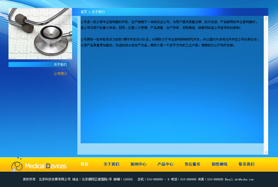This screenshot has height=187, width=278.
Task: Click the scrollbar up arrow in content panel
Action: [x=266, y=18]
